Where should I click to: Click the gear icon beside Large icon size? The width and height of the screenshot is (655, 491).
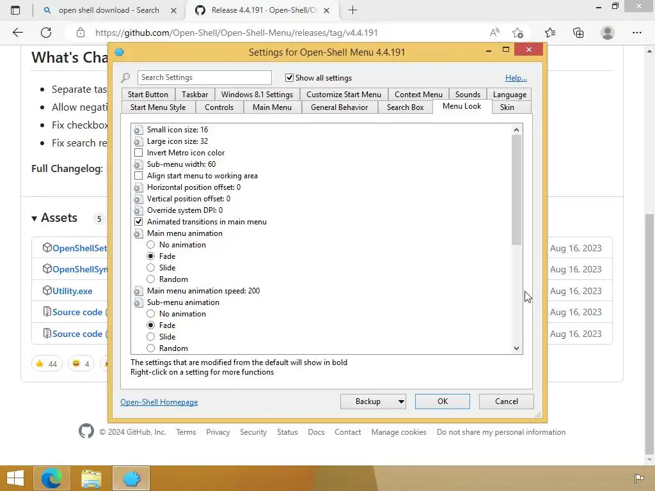tap(138, 141)
